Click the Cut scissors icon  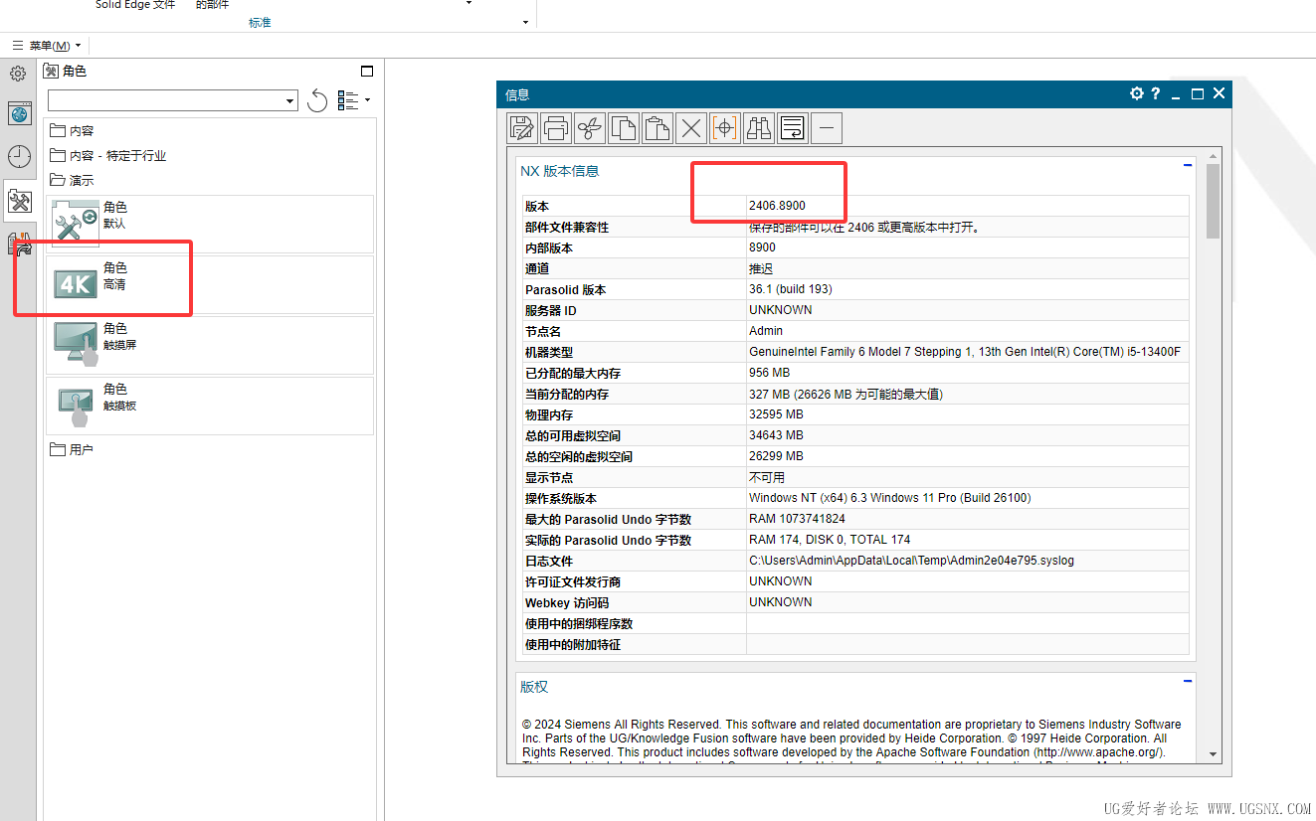click(590, 127)
